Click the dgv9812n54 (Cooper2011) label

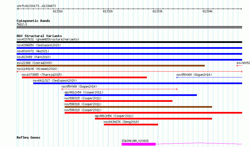[84, 92]
